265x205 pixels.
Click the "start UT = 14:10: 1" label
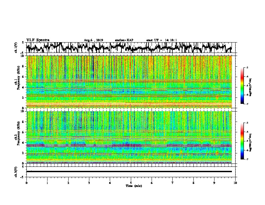click(x=162, y=40)
